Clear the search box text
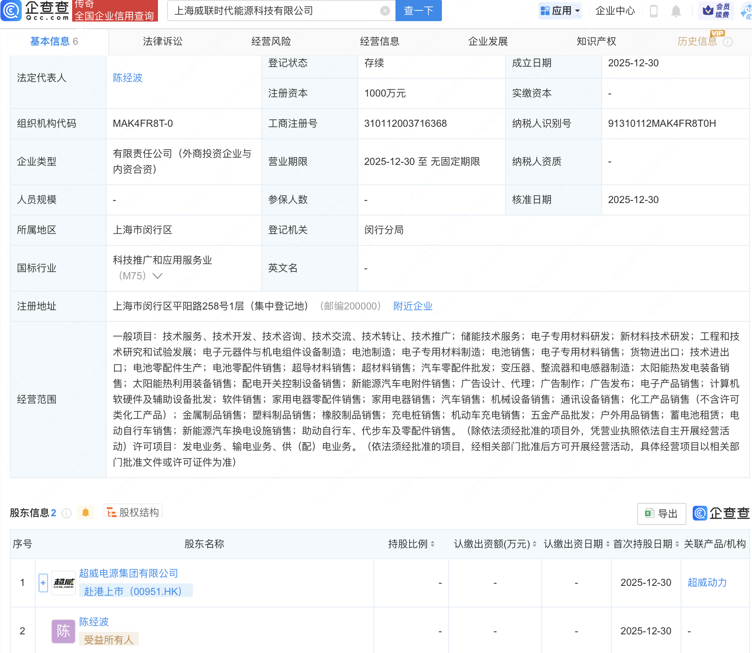 pos(385,11)
